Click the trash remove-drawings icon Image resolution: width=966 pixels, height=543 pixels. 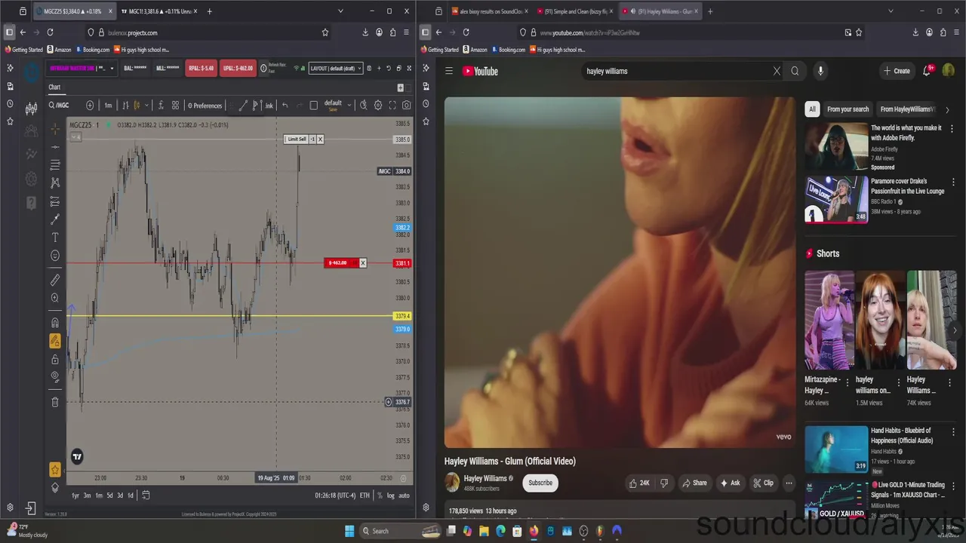55,402
